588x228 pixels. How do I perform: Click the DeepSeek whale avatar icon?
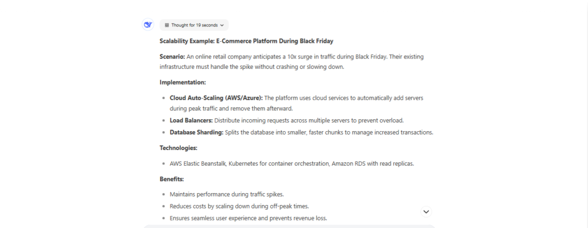coord(148,25)
